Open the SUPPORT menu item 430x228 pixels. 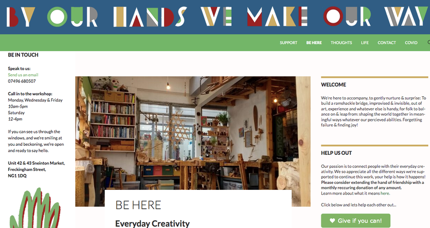click(289, 43)
